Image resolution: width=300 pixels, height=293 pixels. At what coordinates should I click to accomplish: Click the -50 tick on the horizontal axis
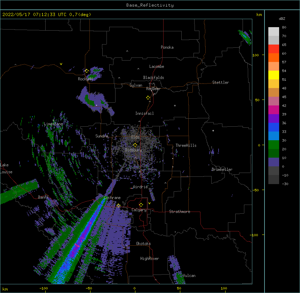[x=89, y=288]
